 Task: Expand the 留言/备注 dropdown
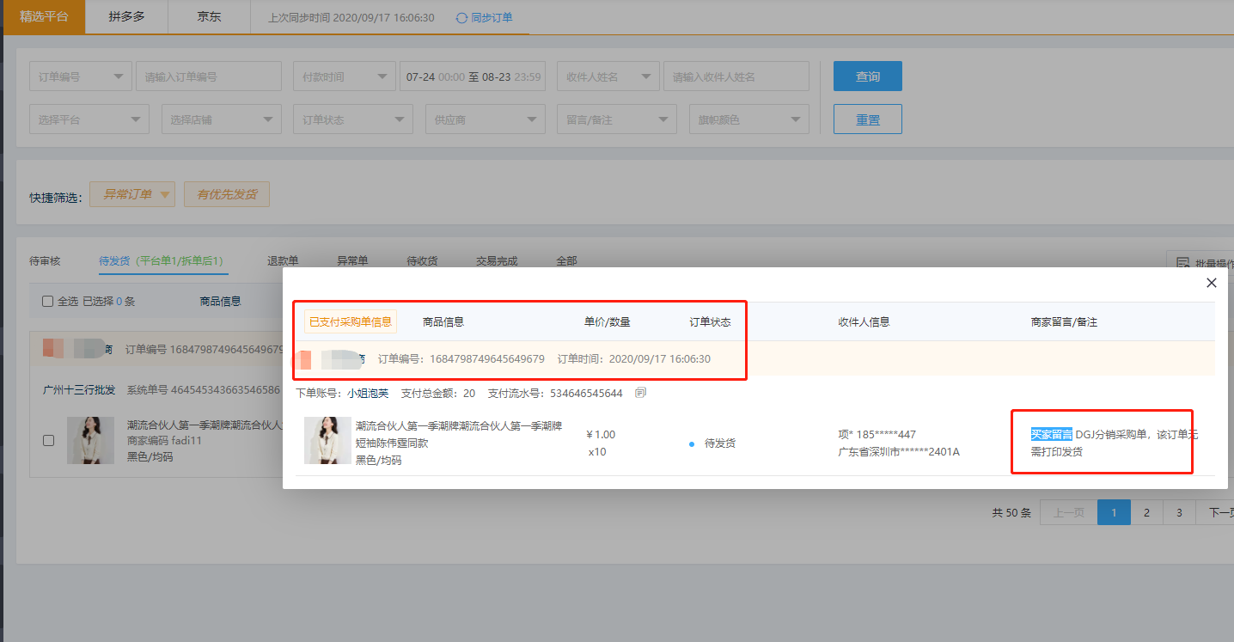(617, 119)
